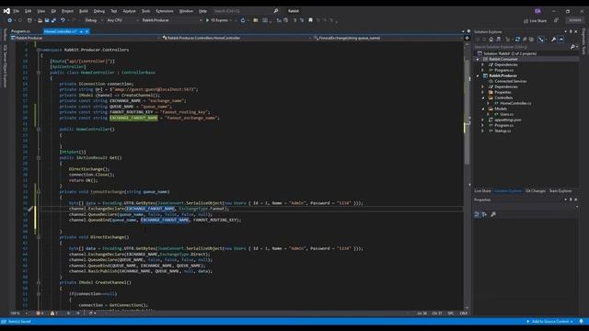Switch to the Program.cs editor tab
Viewport: 589px width, 331px height.
coord(20,31)
